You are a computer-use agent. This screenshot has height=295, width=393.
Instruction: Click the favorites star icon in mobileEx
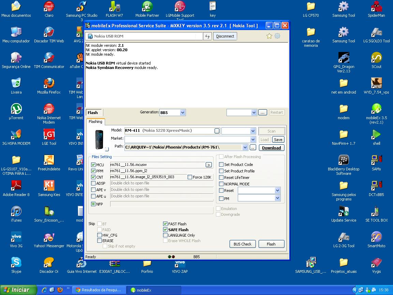269,36
